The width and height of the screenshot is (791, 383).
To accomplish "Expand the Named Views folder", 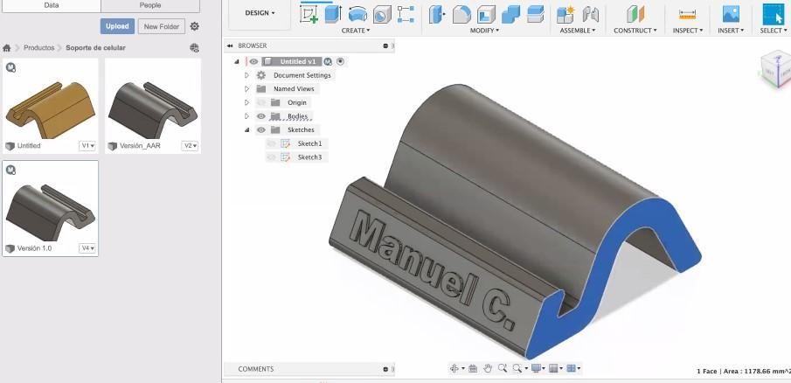I will (x=246, y=89).
